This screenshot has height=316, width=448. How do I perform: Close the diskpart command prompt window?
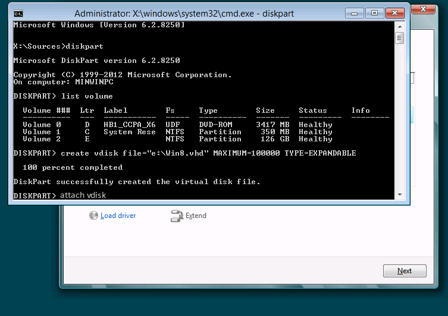click(x=394, y=12)
